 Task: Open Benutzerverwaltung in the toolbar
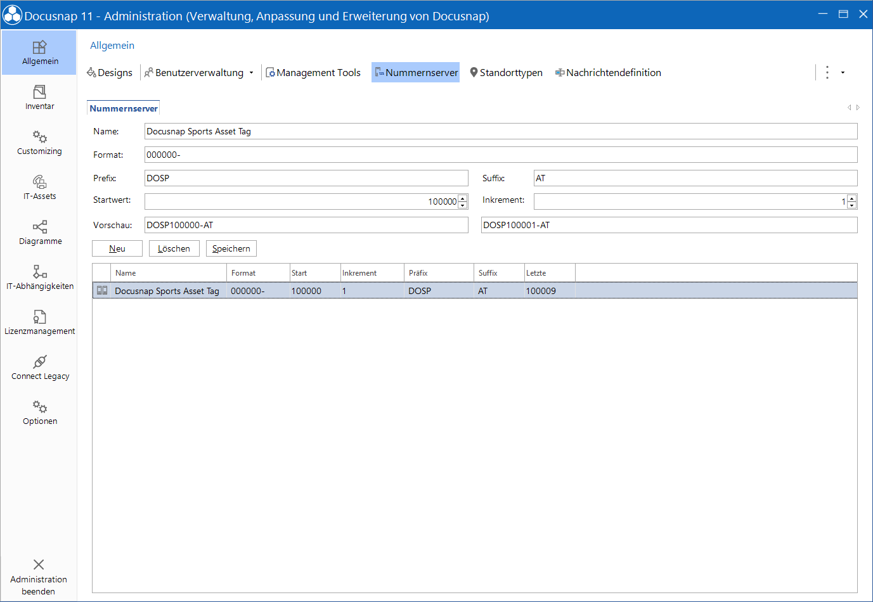pos(193,72)
